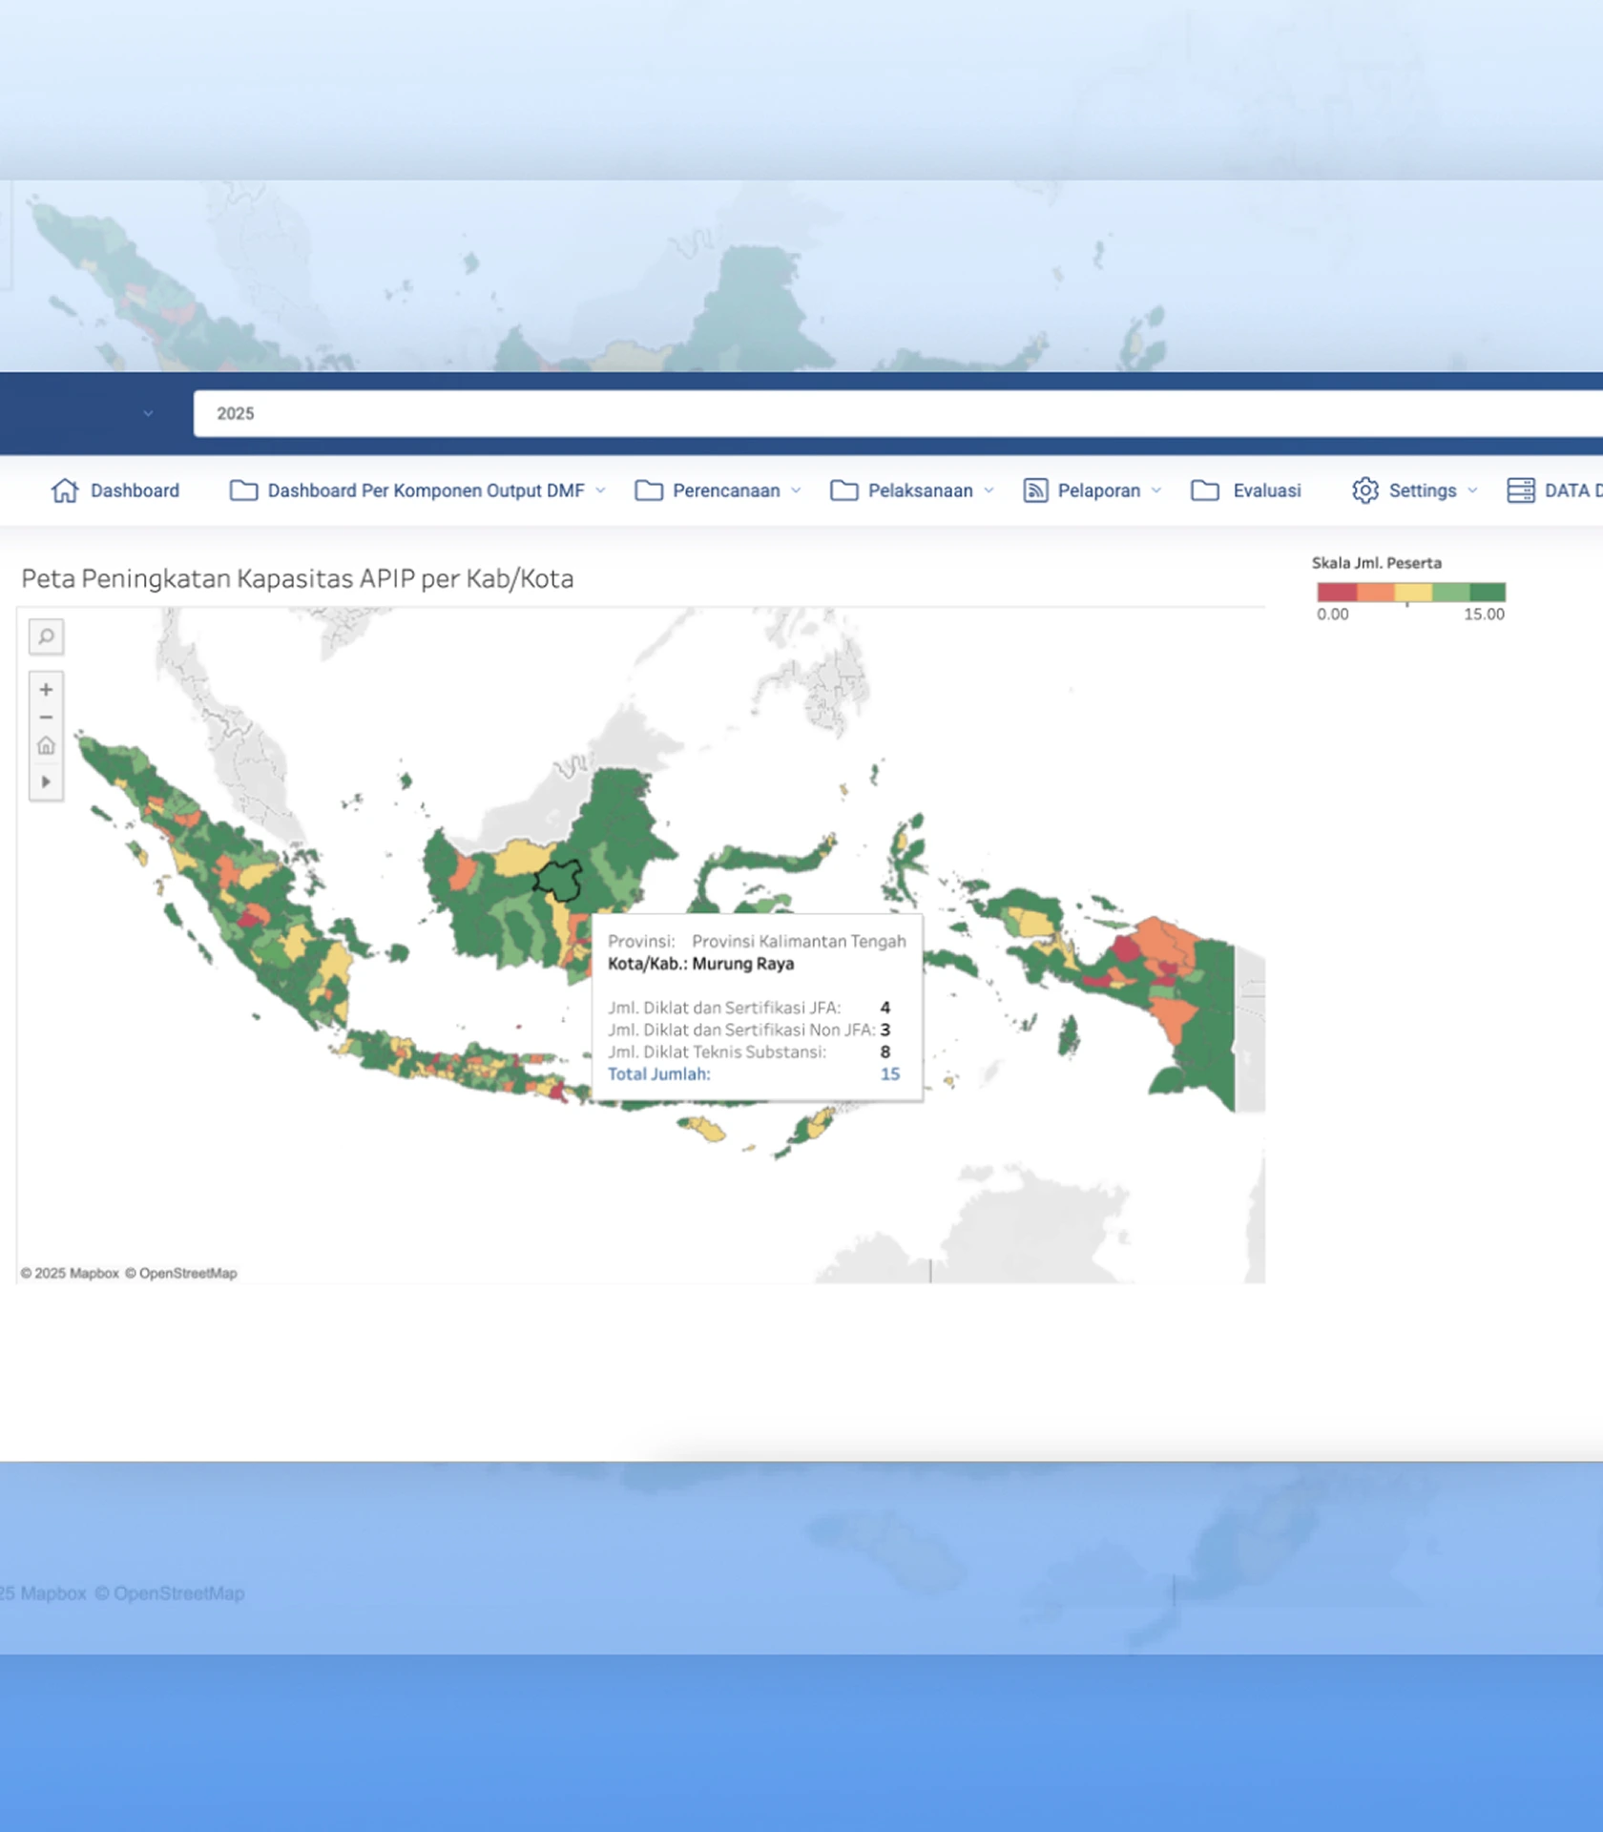This screenshot has height=1832, width=1603.
Task: Click the red swatch in the Skala legend
Action: 1336,593
